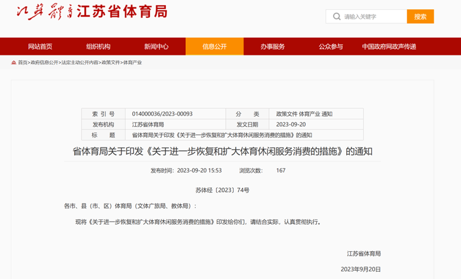Click index number 014000036/2023-00093
461x279 pixels.
(x=163, y=114)
